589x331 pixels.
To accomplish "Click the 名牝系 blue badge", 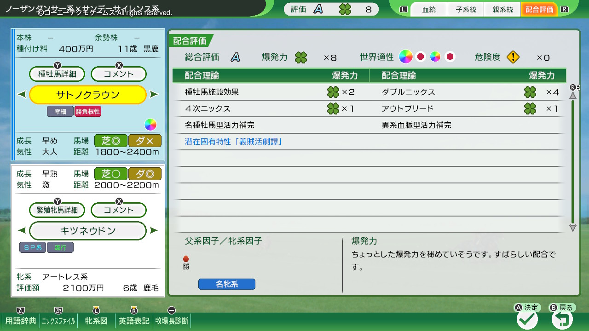I will (x=227, y=284).
